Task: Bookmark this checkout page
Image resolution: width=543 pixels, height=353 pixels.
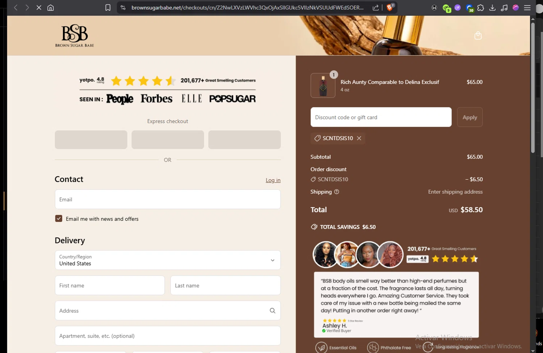Action: (x=108, y=8)
